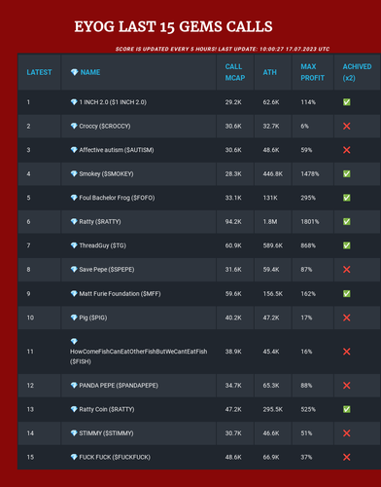This screenshot has height=487, width=381.
Task: Click the red X icon for Affective autism
Action: 347,150
